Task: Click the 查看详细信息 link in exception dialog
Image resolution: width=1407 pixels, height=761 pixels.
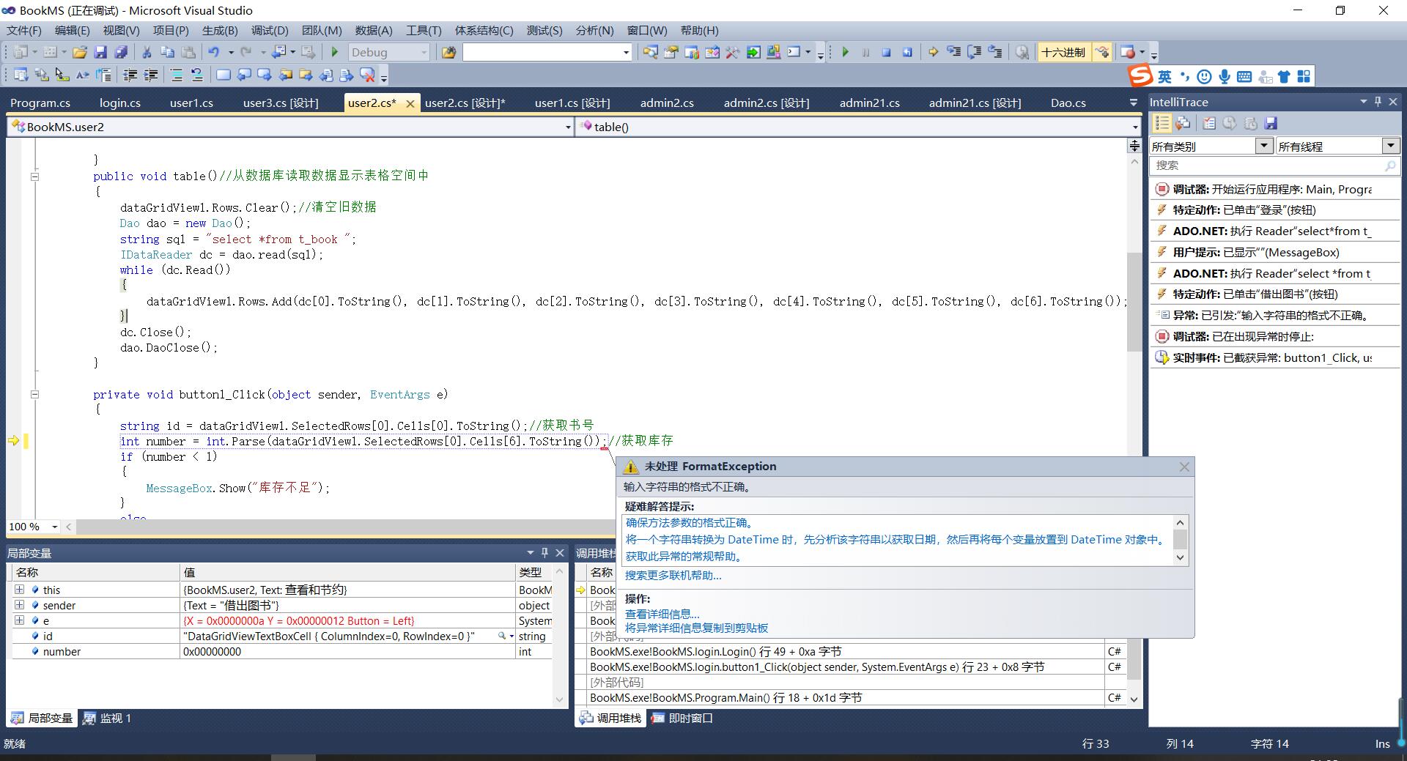Action: tap(662, 614)
